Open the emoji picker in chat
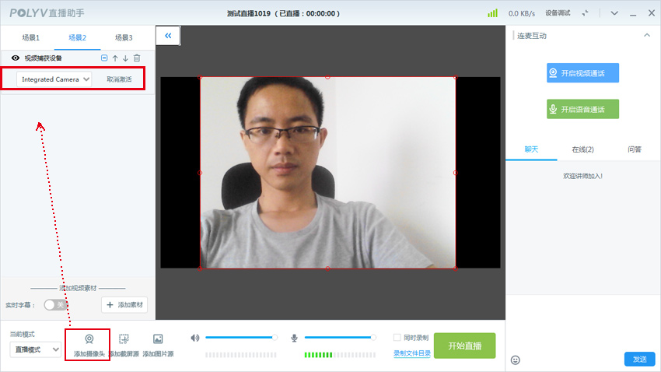 [515, 360]
